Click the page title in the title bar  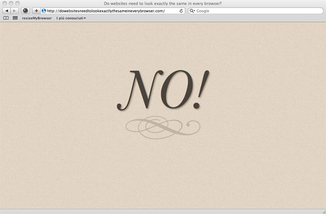(163, 4)
